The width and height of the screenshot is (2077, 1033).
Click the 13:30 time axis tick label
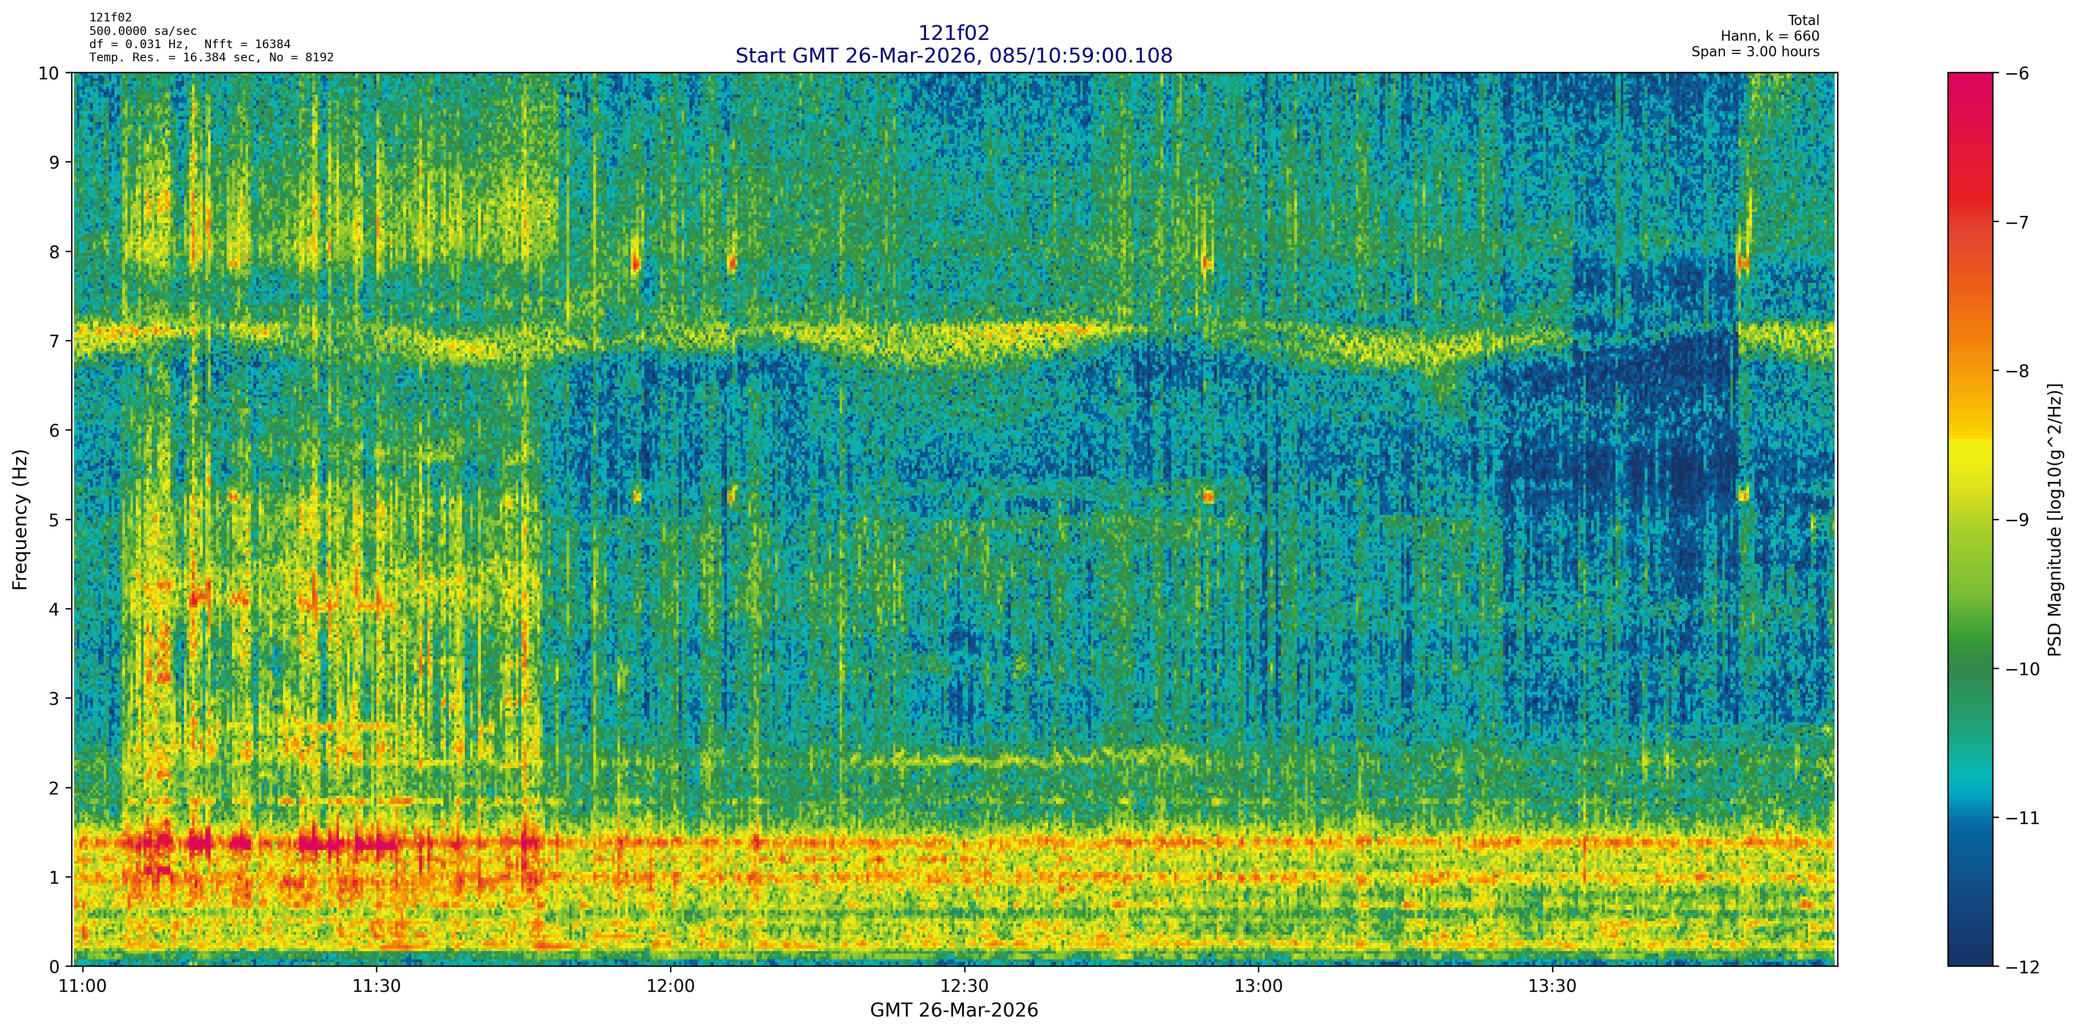pos(1552,986)
